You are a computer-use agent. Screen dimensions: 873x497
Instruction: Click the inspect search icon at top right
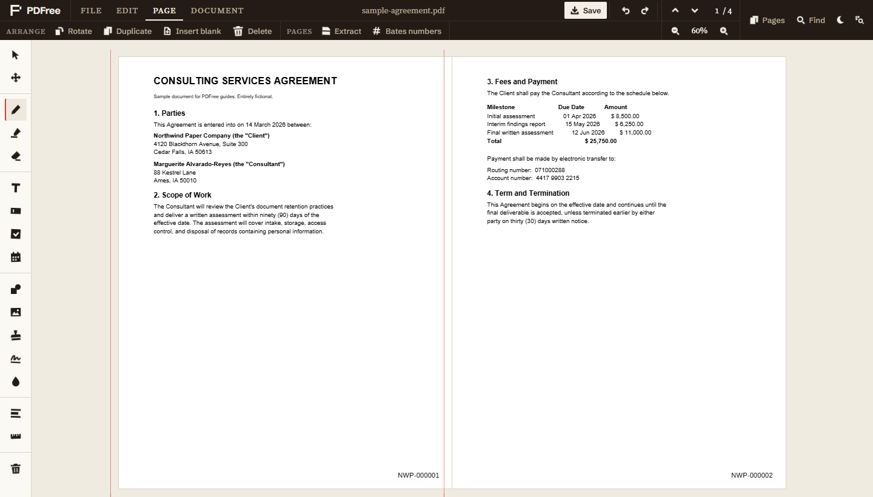tap(860, 20)
